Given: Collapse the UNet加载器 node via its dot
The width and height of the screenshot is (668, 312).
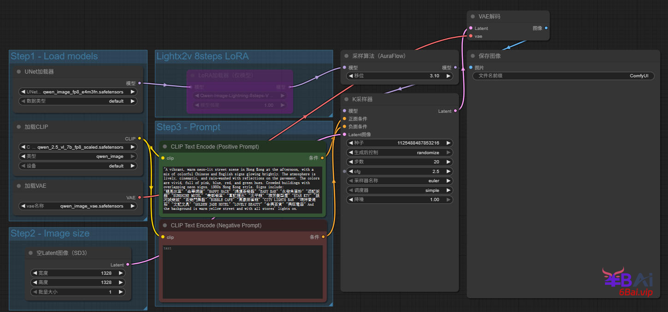Looking at the screenshot, I should (19, 72).
